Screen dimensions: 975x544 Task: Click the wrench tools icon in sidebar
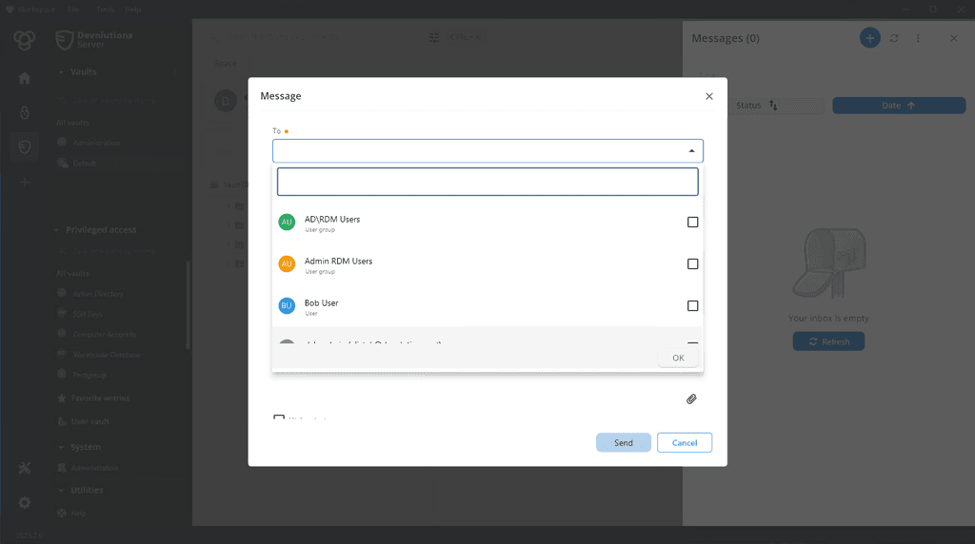[25, 468]
